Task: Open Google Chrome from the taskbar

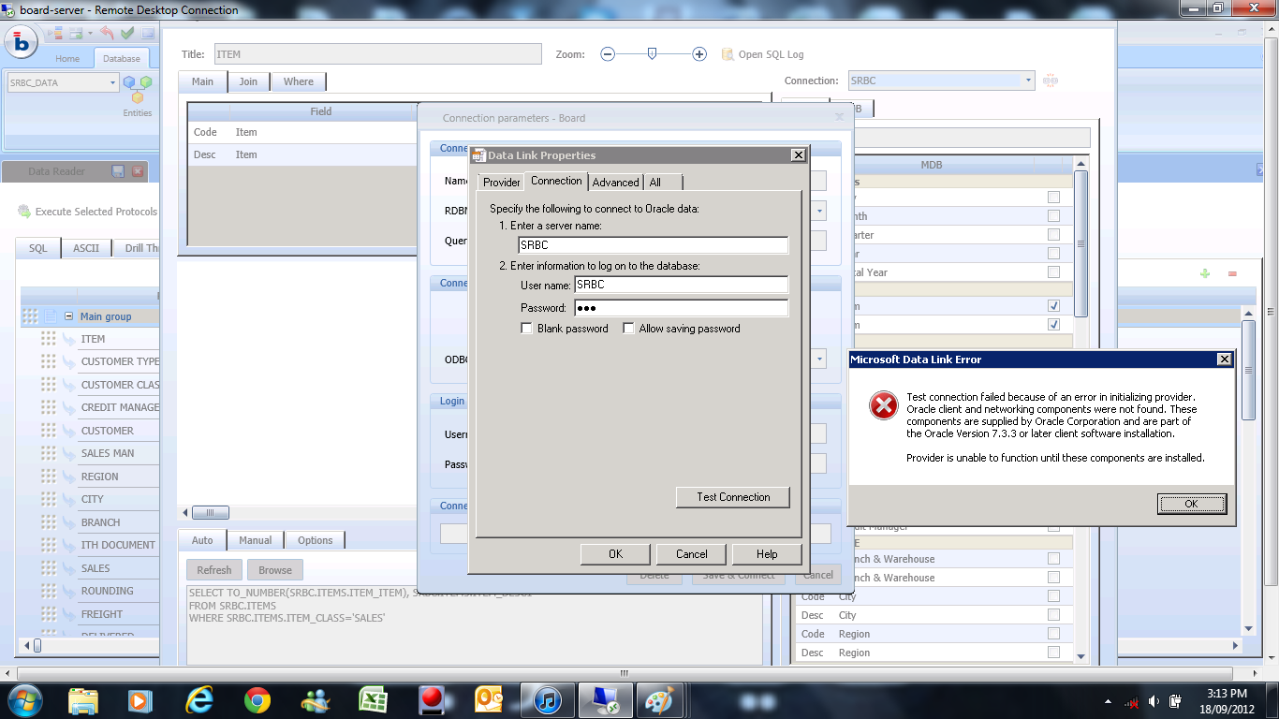Action: click(257, 699)
